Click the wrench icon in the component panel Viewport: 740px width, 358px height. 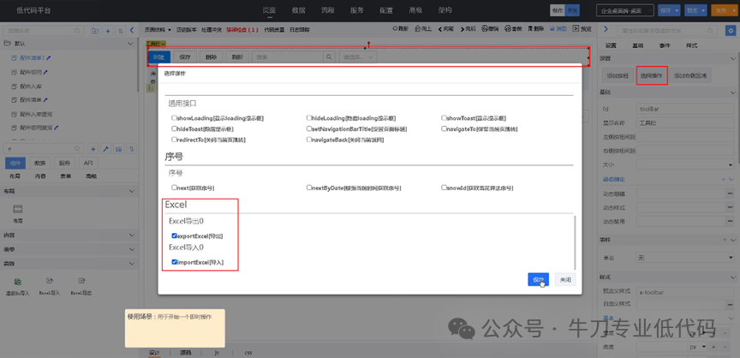pyautogui.click(x=106, y=149)
